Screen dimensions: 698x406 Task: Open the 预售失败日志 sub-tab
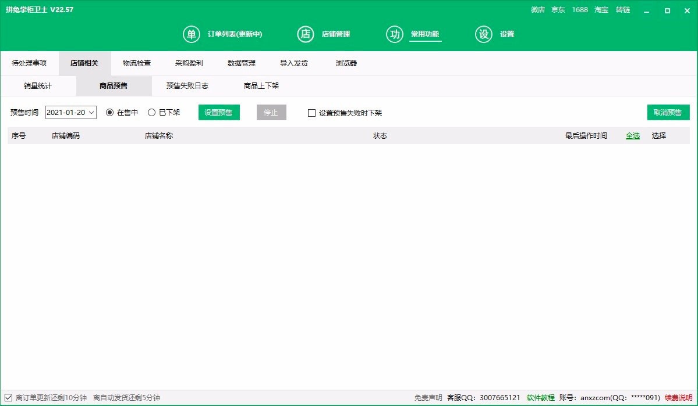[187, 86]
